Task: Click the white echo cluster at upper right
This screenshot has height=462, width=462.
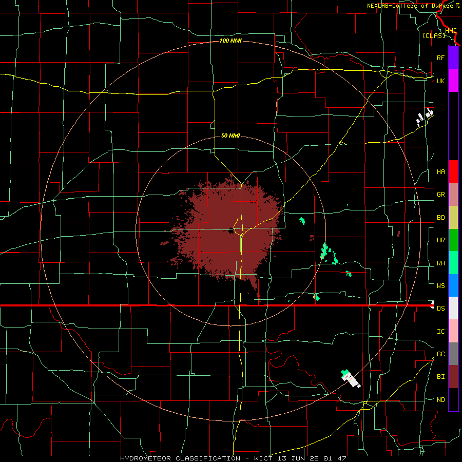Action: (425, 117)
